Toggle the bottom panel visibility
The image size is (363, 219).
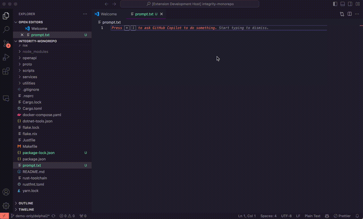[x=343, y=4]
